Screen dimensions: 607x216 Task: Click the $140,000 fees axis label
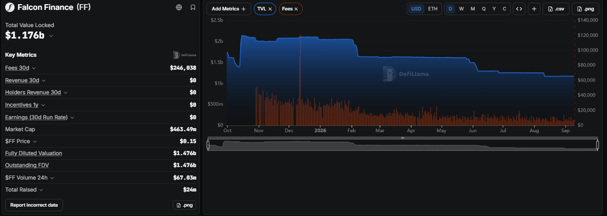[588, 20]
